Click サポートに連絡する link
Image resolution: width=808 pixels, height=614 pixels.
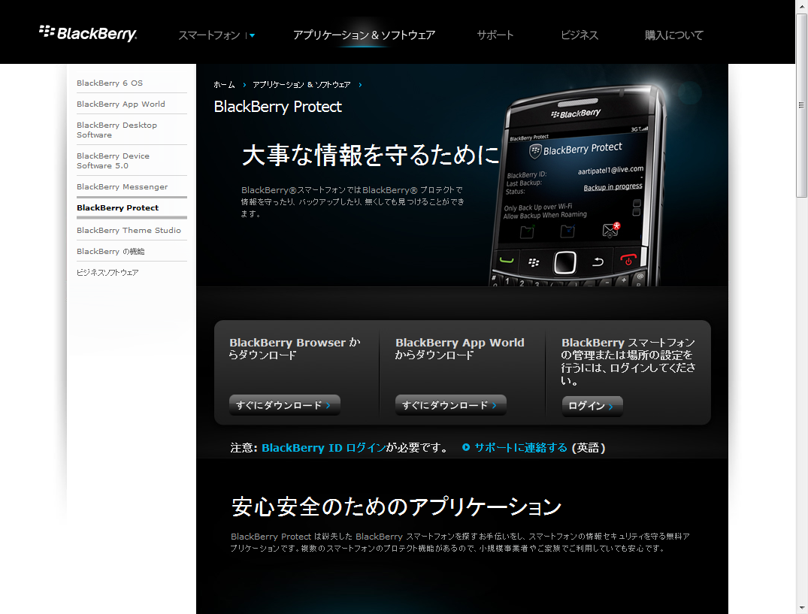click(520, 448)
